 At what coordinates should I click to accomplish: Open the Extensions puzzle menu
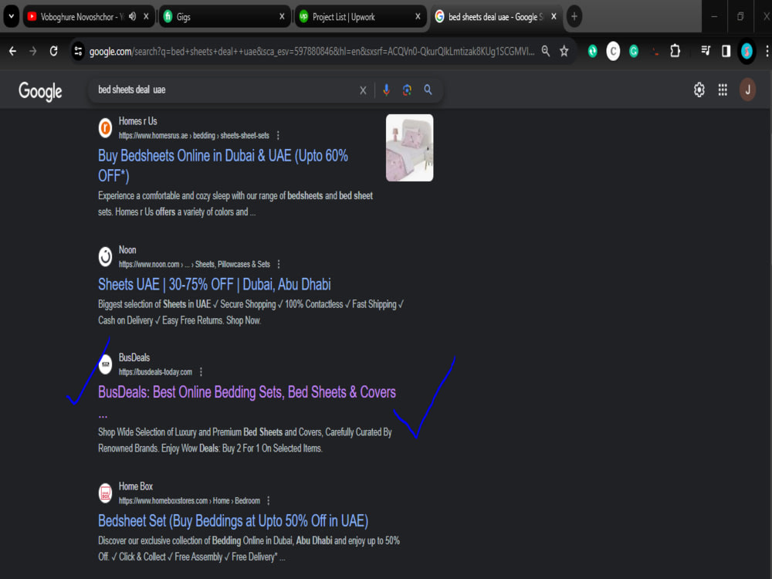675,51
